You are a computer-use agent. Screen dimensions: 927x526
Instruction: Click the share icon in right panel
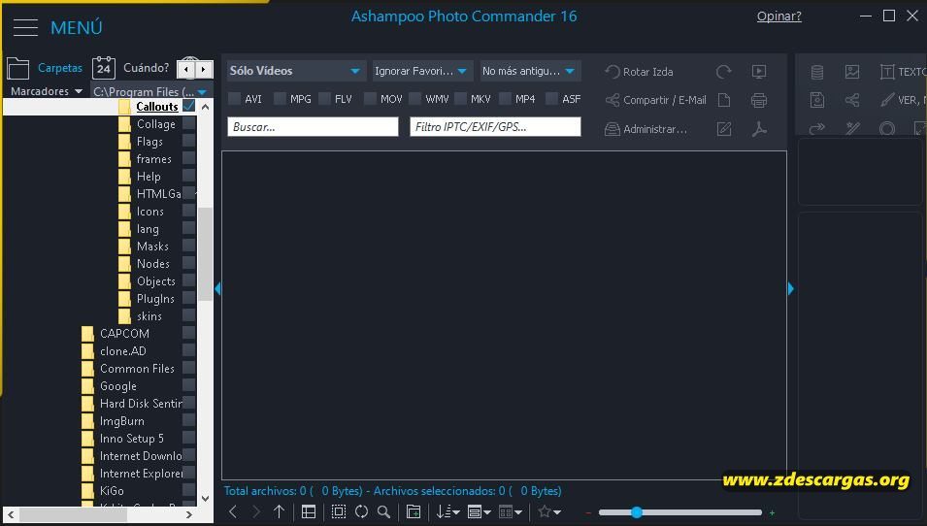coord(852,100)
